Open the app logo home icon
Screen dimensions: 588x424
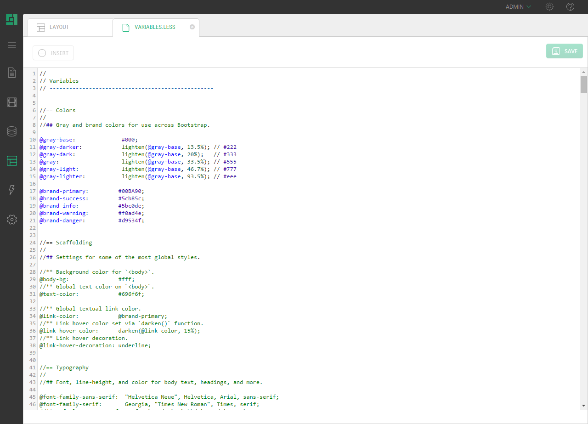coord(11,19)
